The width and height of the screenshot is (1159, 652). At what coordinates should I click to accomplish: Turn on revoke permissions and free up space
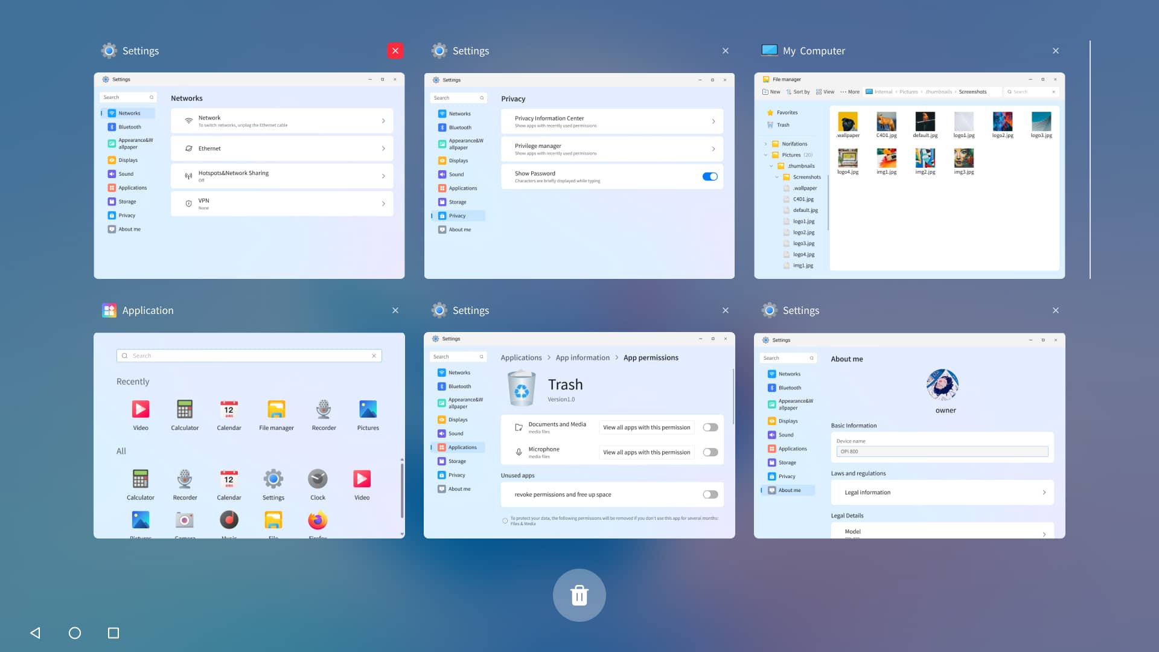pos(709,494)
